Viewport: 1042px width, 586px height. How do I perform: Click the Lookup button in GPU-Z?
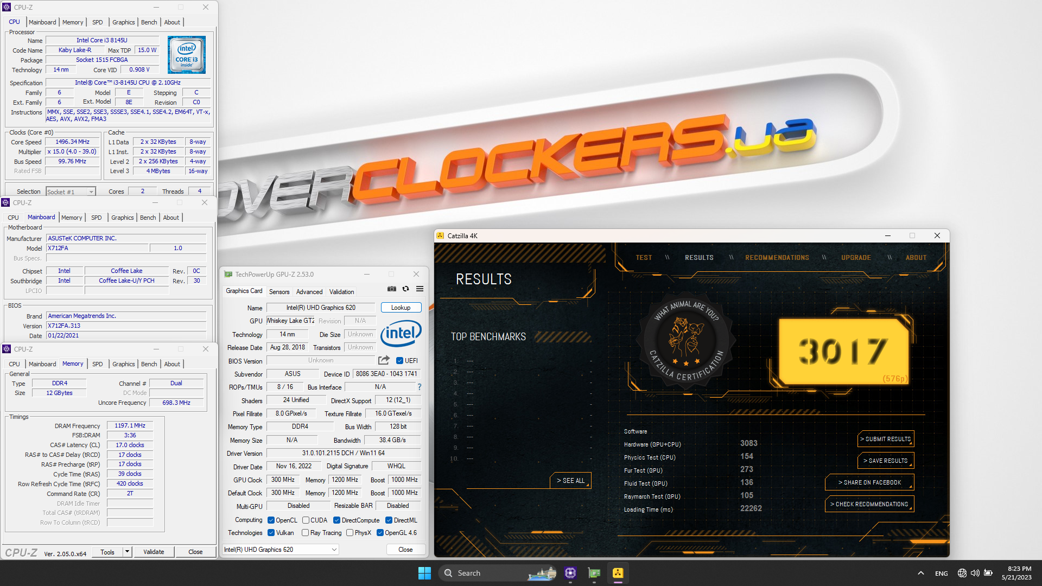pyautogui.click(x=401, y=308)
